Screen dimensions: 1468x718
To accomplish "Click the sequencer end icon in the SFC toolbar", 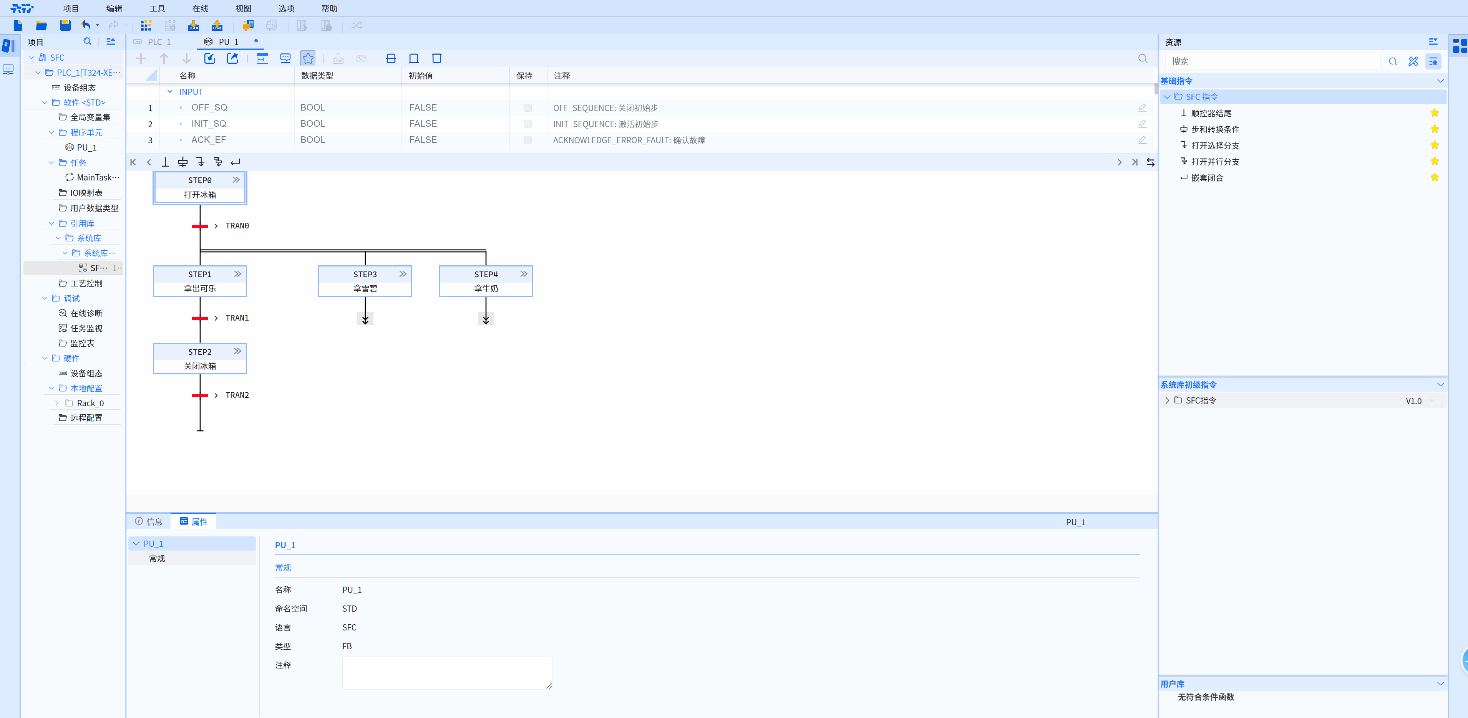I will 165,162.
